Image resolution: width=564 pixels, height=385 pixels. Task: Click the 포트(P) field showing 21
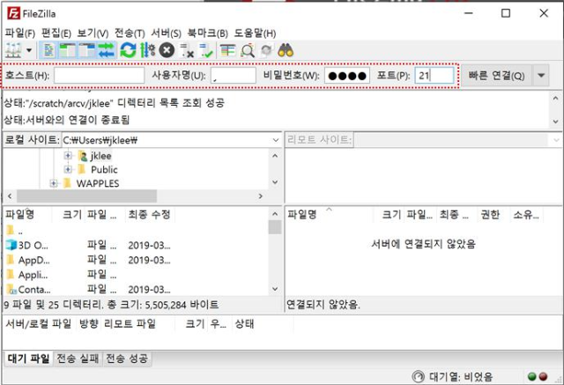point(434,76)
